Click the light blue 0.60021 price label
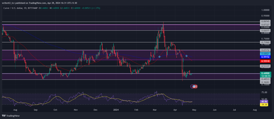Screen dimensions: 274x119 [266, 54]
